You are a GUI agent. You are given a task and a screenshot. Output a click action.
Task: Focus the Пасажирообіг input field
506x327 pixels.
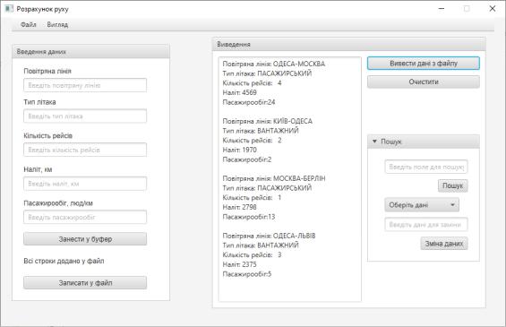tap(85, 217)
